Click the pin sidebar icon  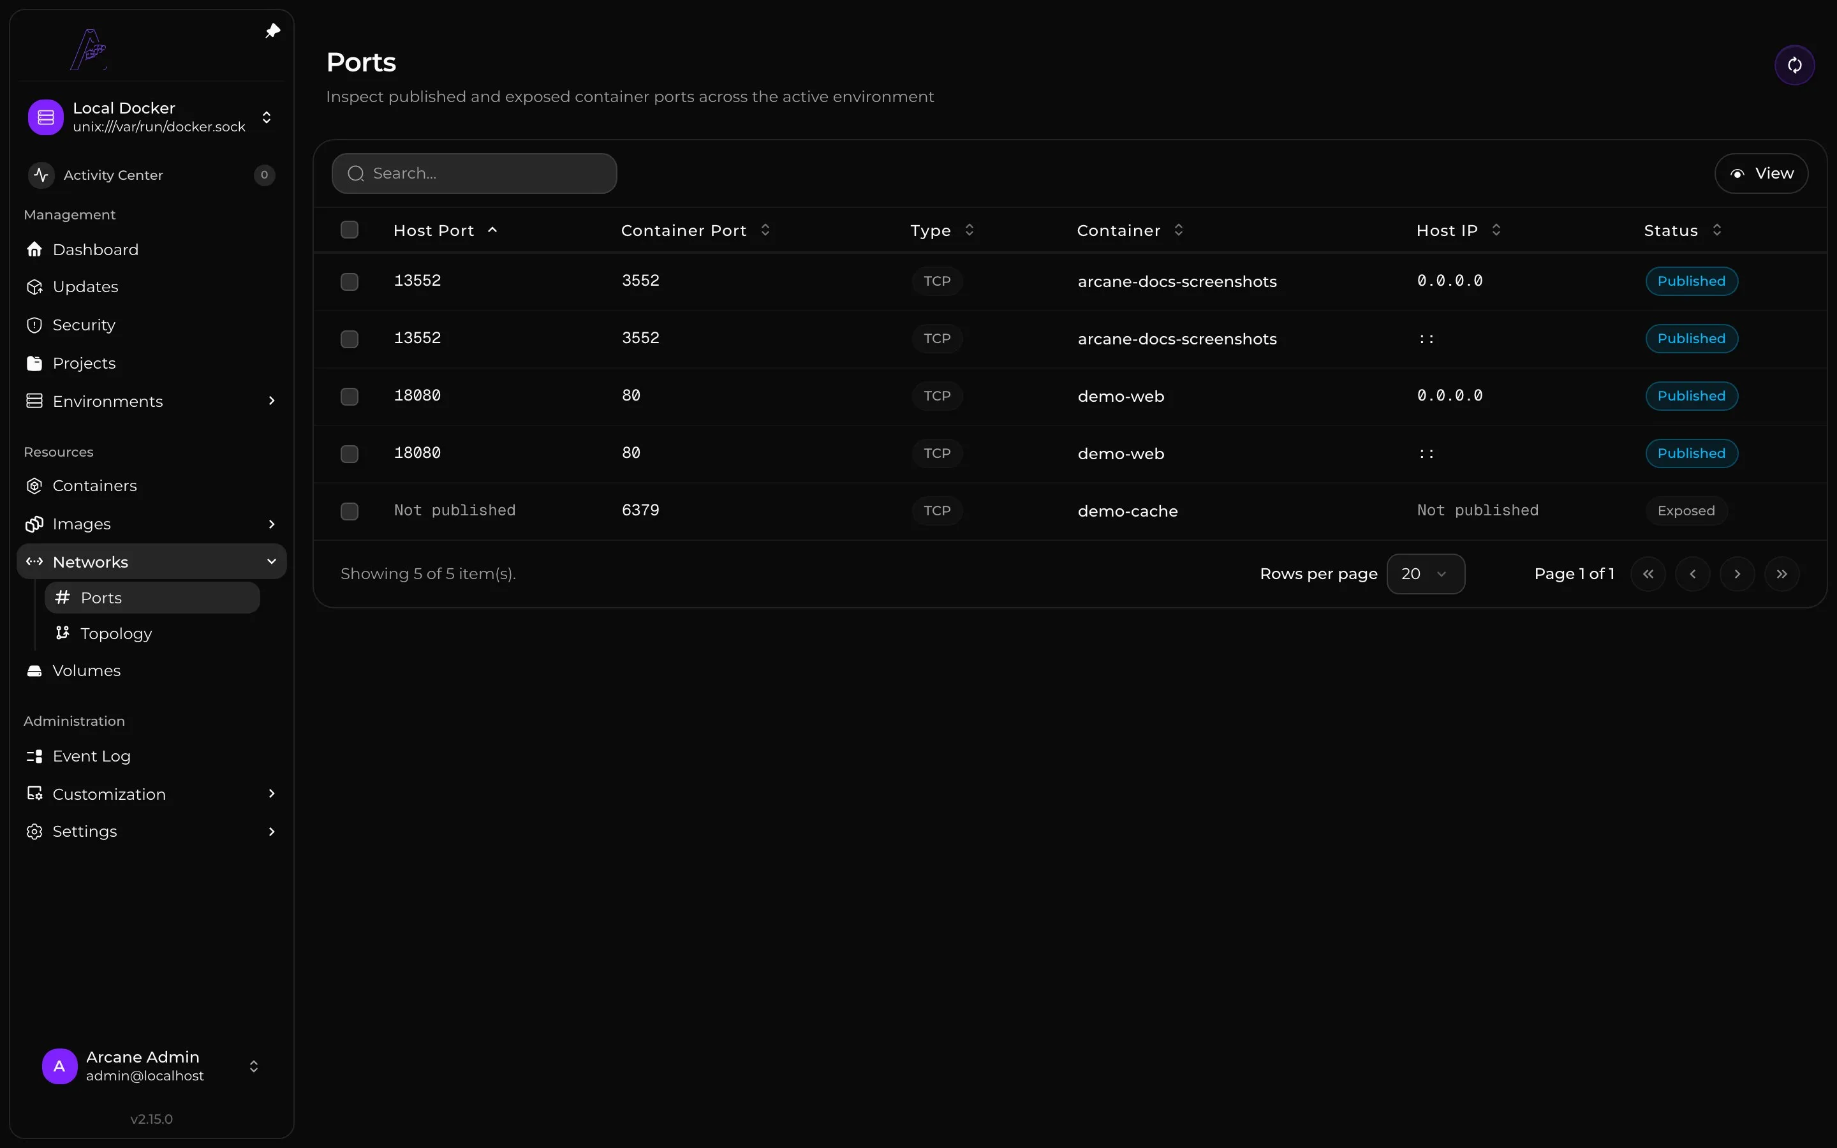[272, 31]
